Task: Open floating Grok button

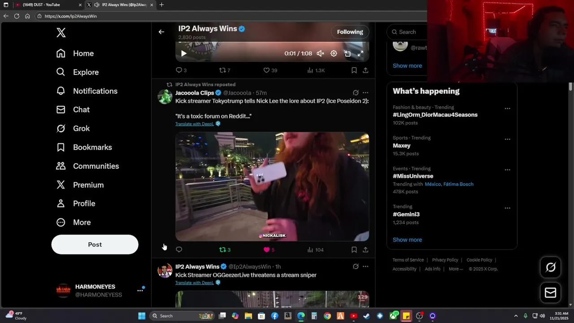Action: click(x=551, y=268)
